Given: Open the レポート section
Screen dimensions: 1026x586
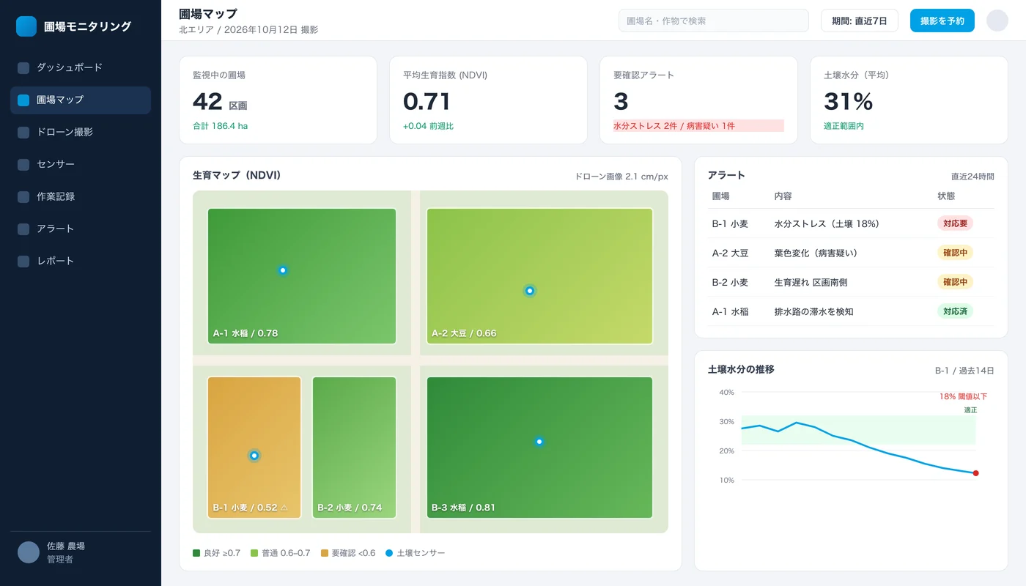Looking at the screenshot, I should [81, 261].
